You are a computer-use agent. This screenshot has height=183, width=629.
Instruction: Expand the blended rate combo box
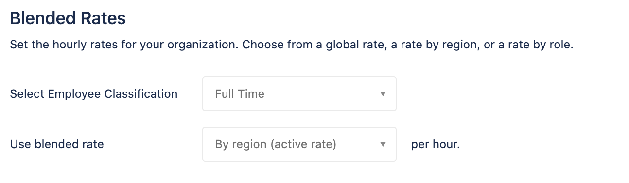tap(299, 144)
